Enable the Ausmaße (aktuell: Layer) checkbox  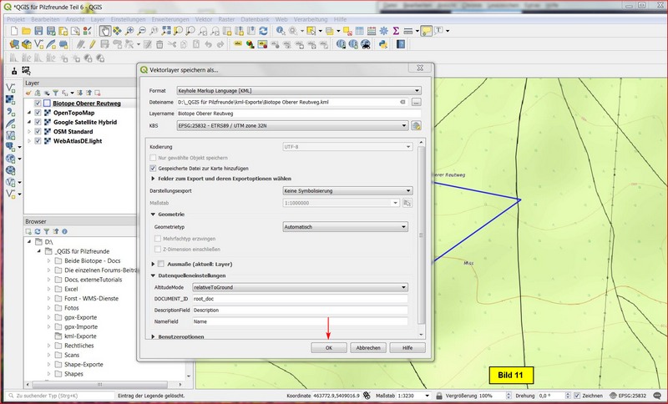(x=161, y=264)
